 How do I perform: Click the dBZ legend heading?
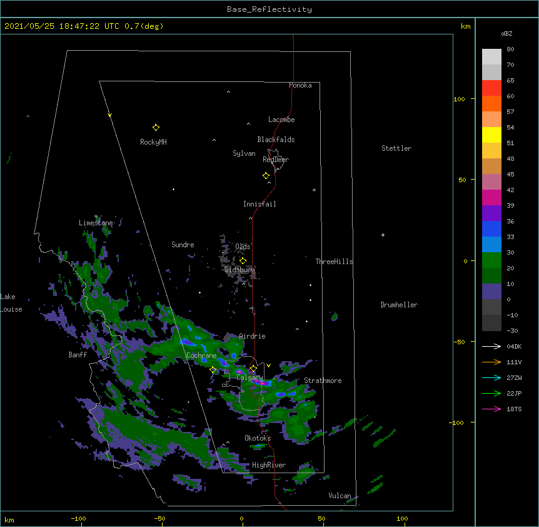click(506, 34)
